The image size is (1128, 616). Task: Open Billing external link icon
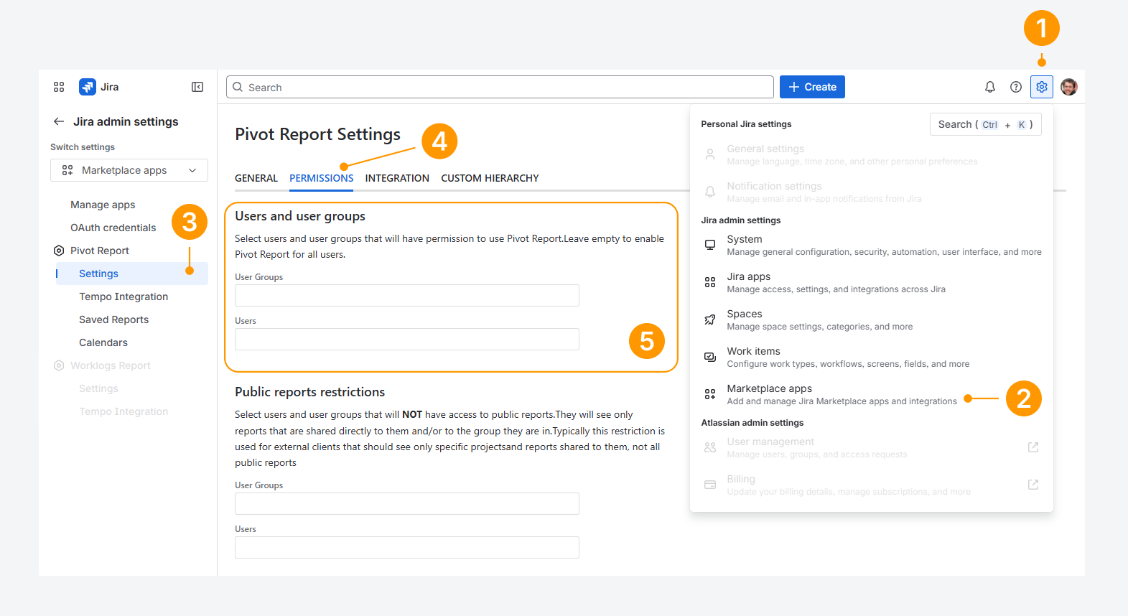tap(1033, 485)
